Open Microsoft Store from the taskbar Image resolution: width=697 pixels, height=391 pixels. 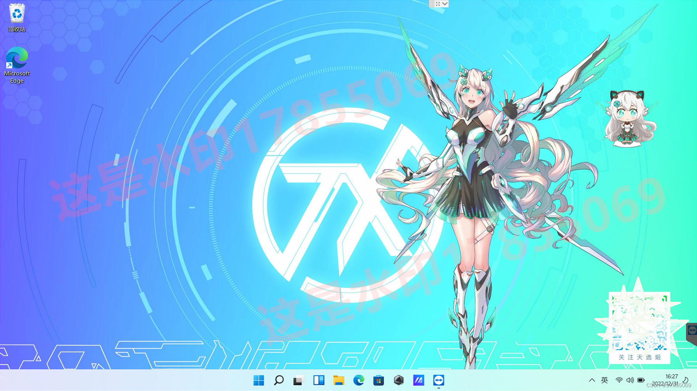[x=378, y=380]
